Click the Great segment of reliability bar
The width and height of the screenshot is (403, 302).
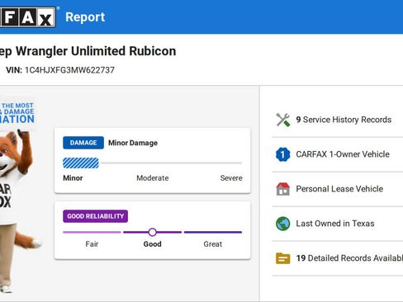(x=213, y=232)
